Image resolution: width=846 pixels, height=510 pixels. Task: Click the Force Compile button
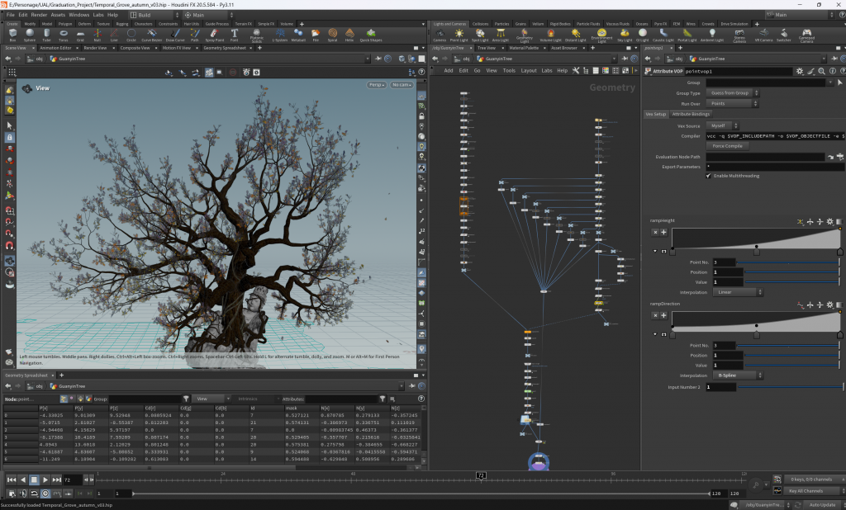tap(727, 145)
